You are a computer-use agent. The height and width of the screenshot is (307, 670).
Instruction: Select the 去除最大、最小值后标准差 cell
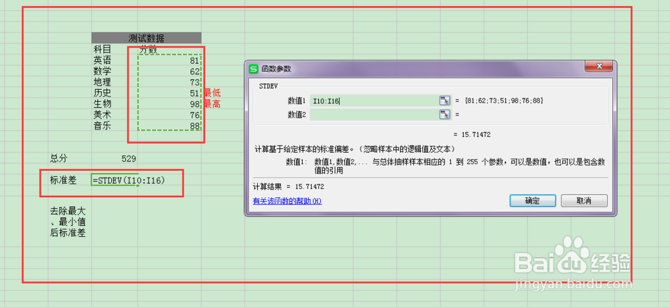point(70,222)
